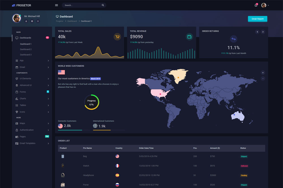Click the Frogetor breadcrumb link
The height and width of the screenshot is (188, 283).
pyautogui.click(x=60, y=21)
